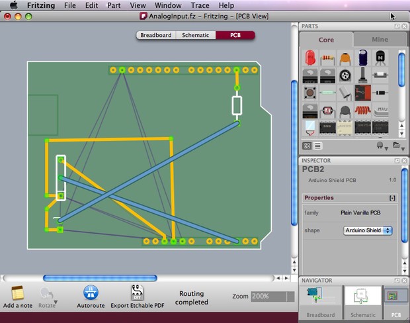
Task: Open the Schematic view tab
Action: [195, 35]
